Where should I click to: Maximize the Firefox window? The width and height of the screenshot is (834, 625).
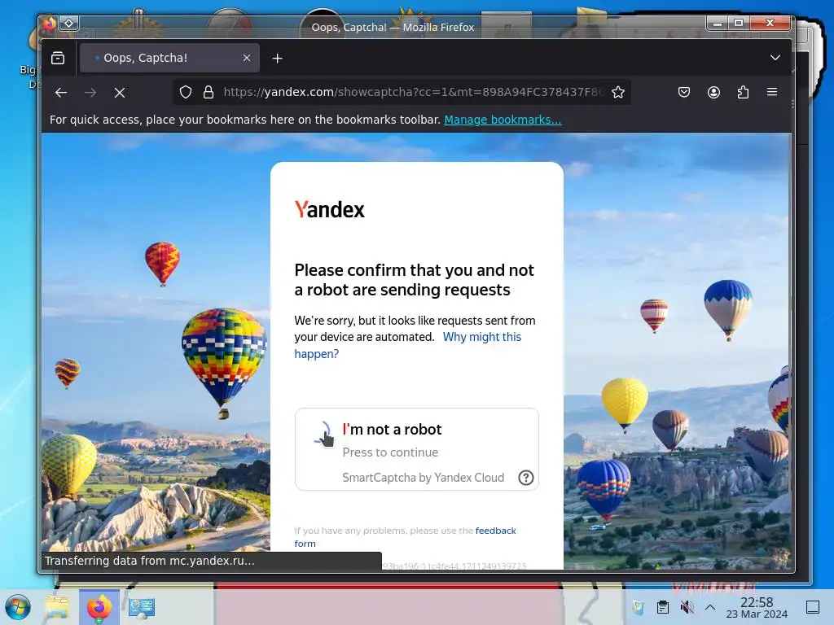click(x=738, y=23)
